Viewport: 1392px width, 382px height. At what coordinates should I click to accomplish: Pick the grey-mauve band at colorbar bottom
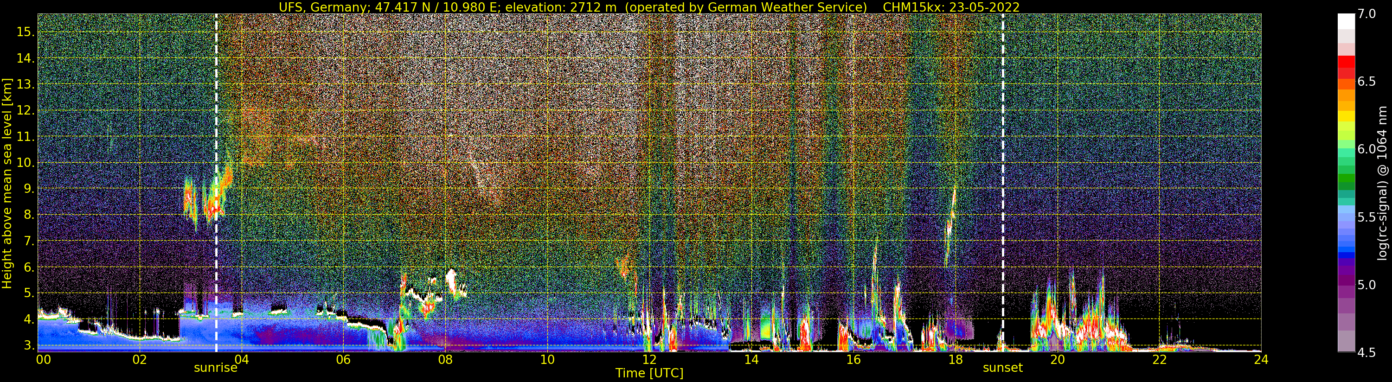tap(1346, 342)
